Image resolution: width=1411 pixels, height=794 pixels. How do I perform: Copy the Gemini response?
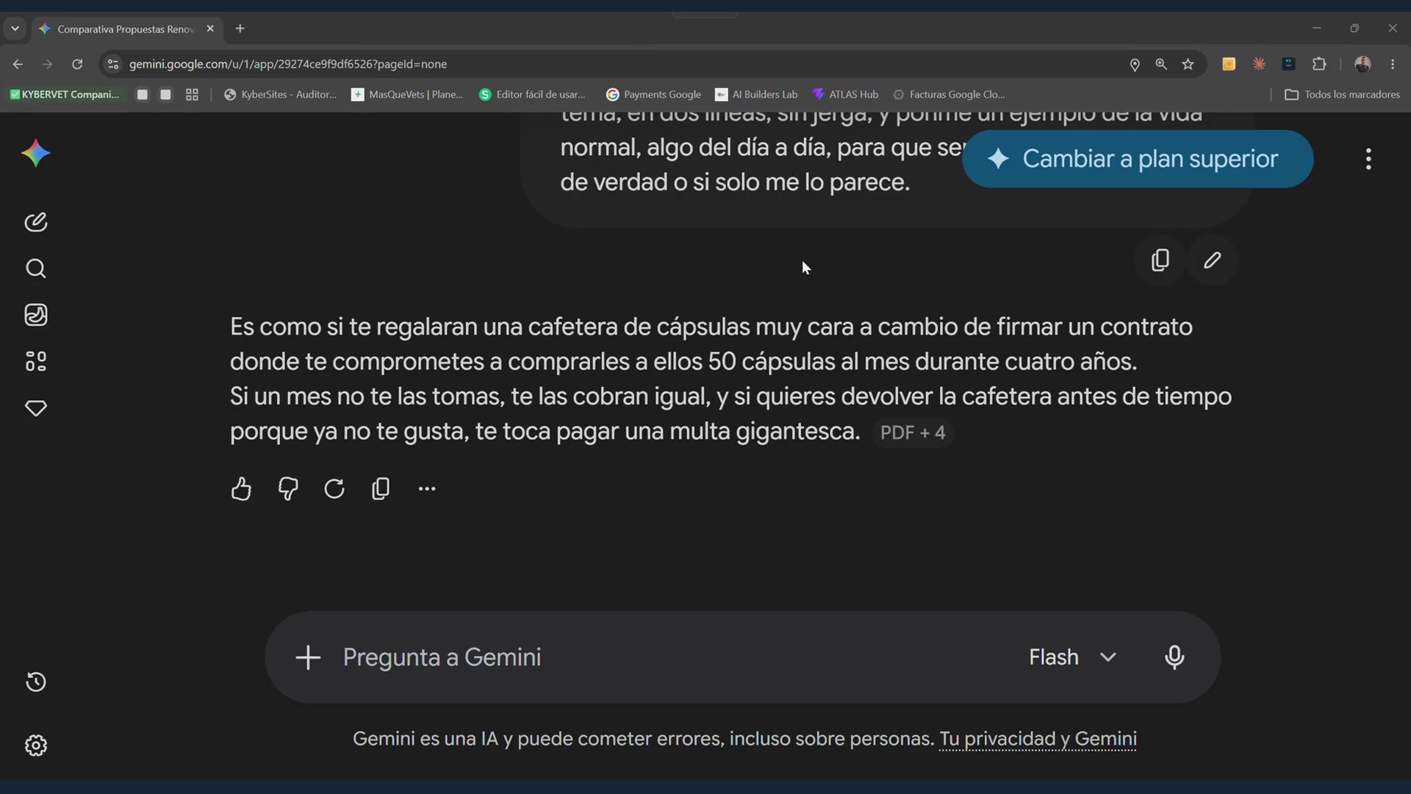coord(381,489)
